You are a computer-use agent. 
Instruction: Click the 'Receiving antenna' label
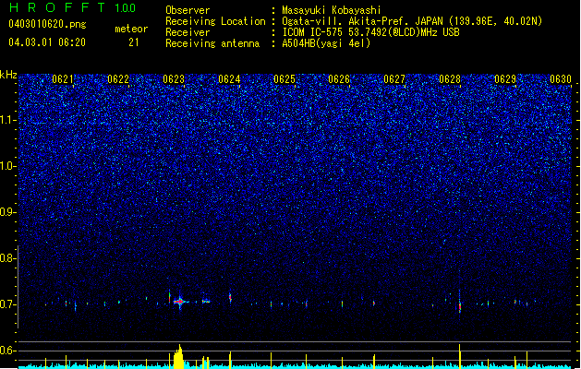point(212,43)
